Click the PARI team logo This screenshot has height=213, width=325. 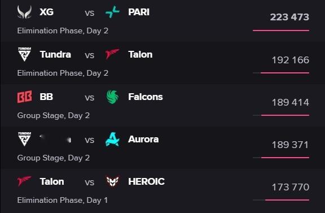[x=112, y=12]
